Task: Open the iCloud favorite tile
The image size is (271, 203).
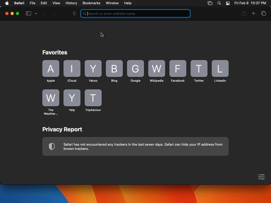Action: (72, 68)
